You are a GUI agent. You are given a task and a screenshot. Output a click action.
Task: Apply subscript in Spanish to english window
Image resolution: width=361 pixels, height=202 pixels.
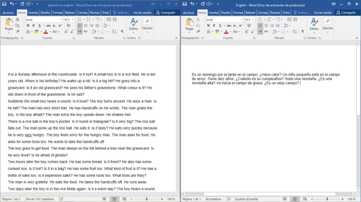54,25
